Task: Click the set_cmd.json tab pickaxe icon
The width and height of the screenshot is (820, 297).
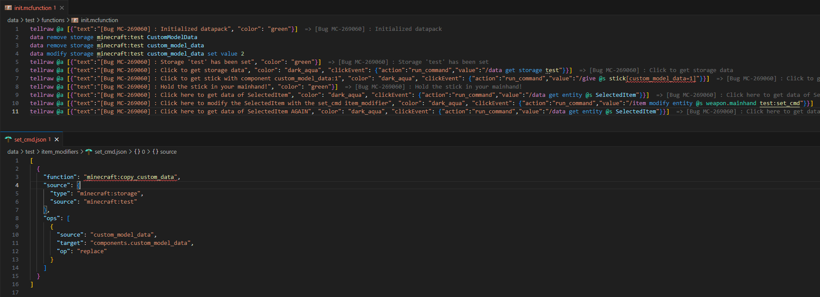Action: [8, 139]
